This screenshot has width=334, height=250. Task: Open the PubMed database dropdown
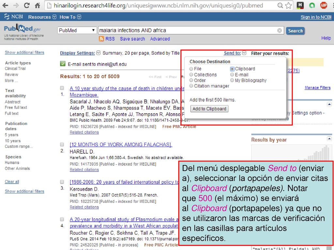[76, 30]
